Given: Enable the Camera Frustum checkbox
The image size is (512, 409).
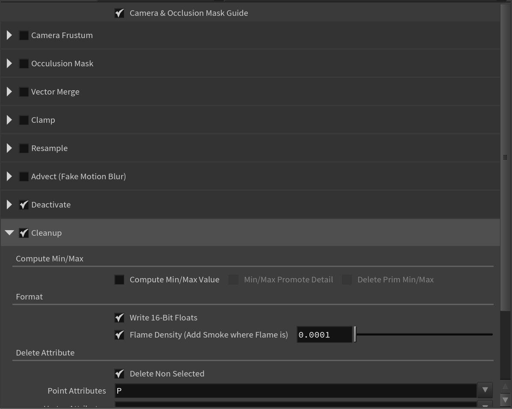Looking at the screenshot, I should pyautogui.click(x=24, y=35).
